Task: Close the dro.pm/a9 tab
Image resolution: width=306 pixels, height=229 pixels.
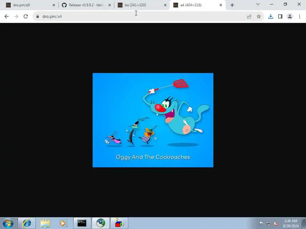Action: (x=54, y=5)
